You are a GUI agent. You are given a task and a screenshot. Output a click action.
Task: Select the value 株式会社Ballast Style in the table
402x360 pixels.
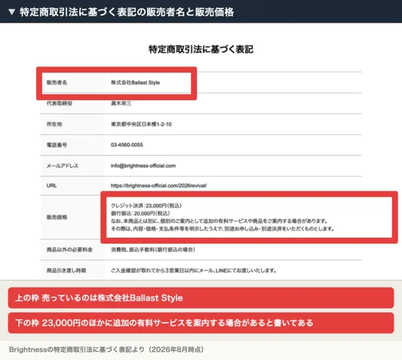pyautogui.click(x=135, y=82)
